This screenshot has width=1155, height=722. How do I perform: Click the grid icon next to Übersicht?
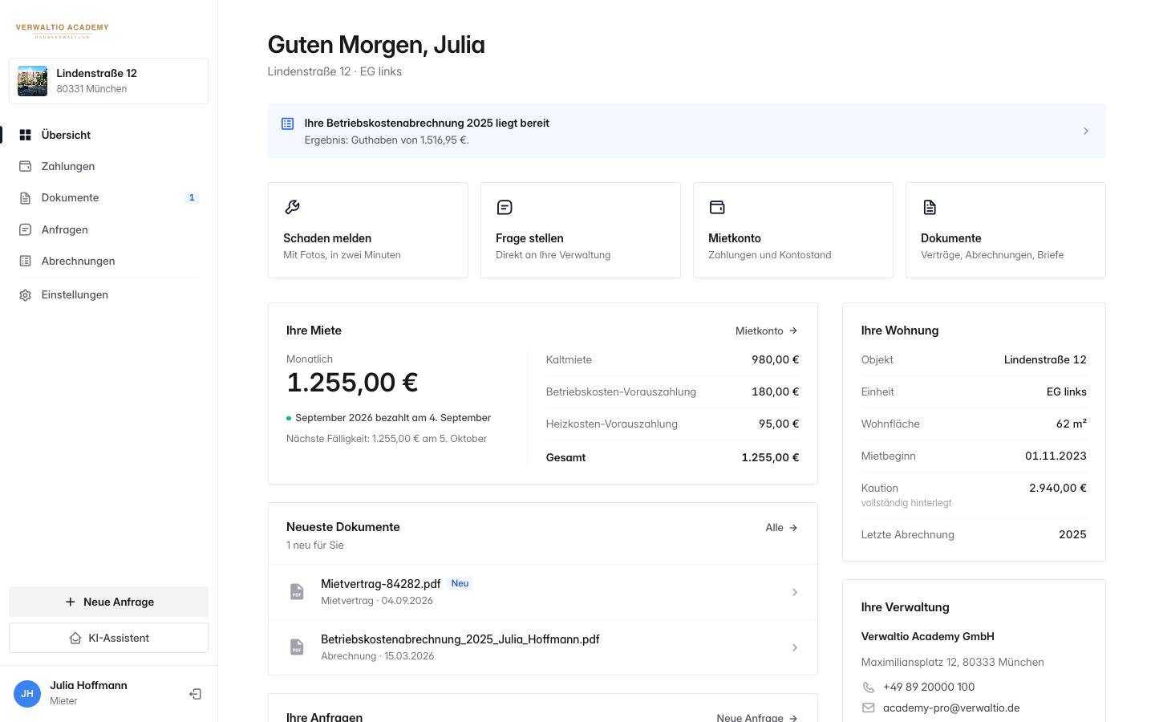tap(25, 135)
